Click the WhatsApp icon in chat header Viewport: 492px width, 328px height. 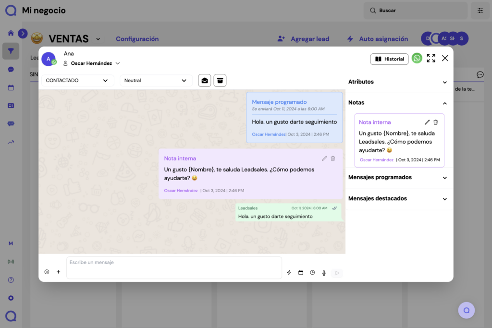(417, 58)
